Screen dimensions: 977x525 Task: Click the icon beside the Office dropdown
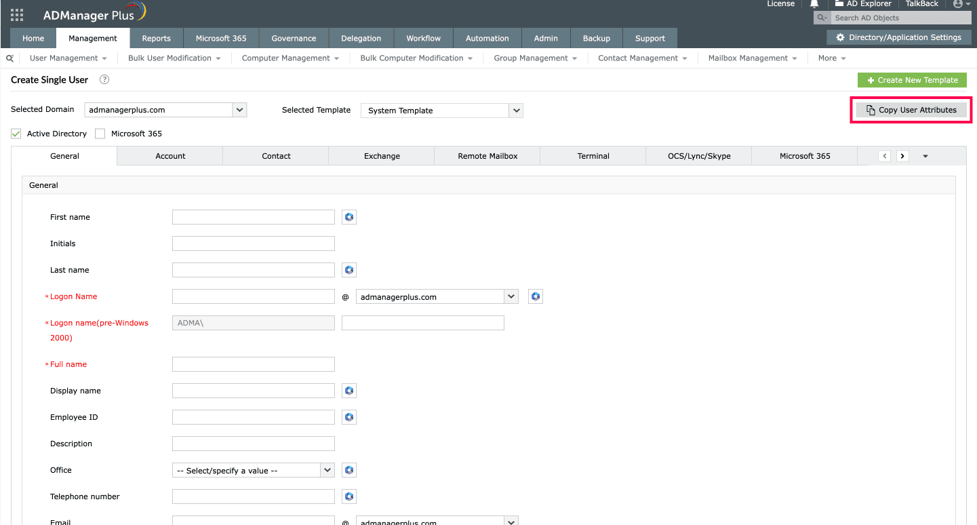349,470
